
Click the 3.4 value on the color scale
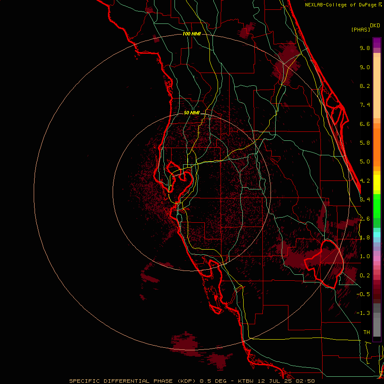click(365, 200)
